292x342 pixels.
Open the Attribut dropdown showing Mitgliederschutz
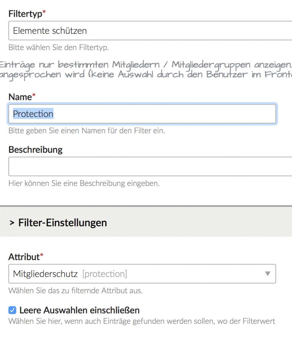coord(142,274)
